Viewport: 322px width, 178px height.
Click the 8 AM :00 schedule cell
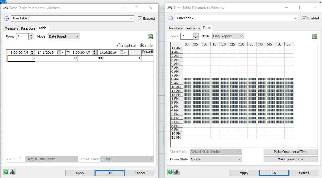coord(187,79)
